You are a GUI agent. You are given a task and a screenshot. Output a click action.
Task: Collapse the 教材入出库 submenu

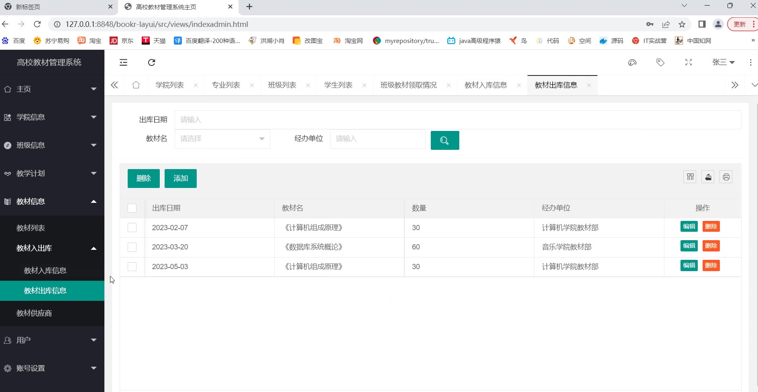tap(52, 248)
